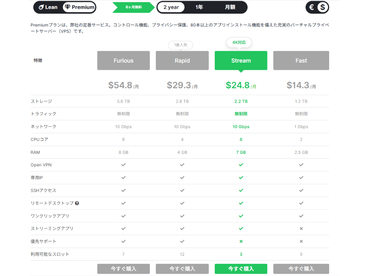
Task: Click the 1番人気 badge above Rapid
Action: click(180, 45)
